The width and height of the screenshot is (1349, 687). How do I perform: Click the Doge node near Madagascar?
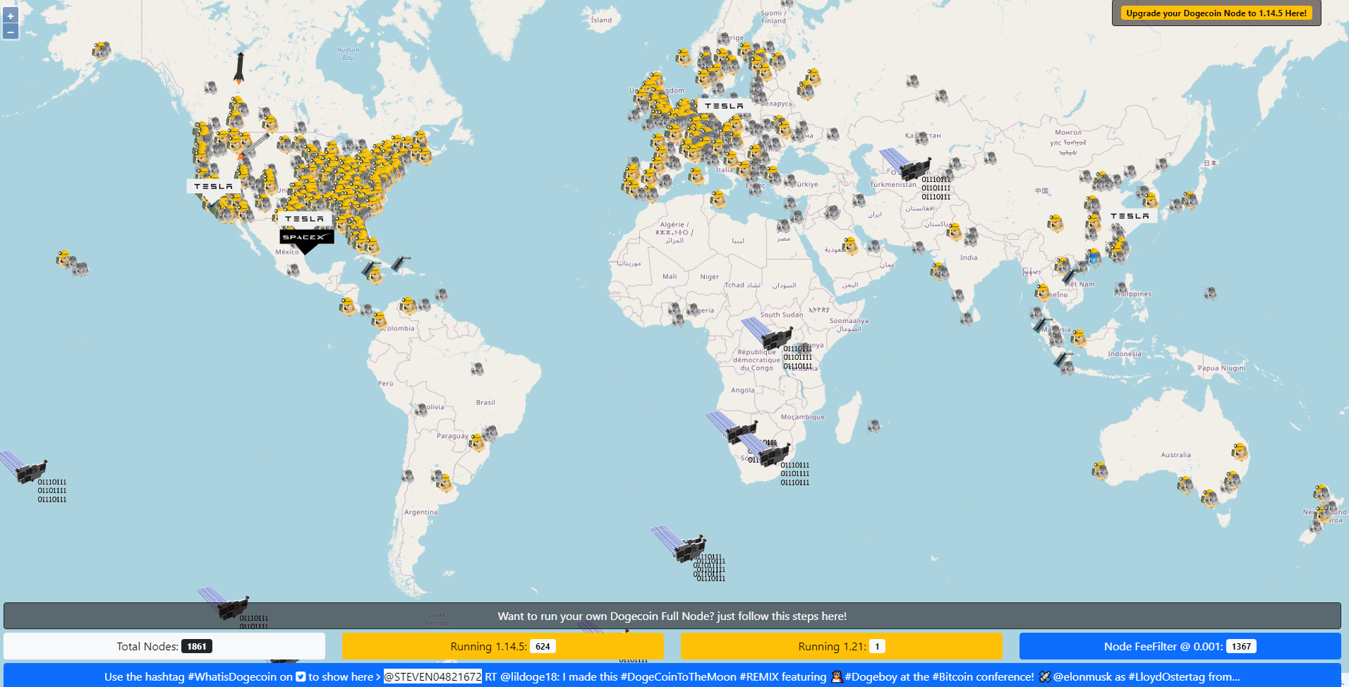874,425
